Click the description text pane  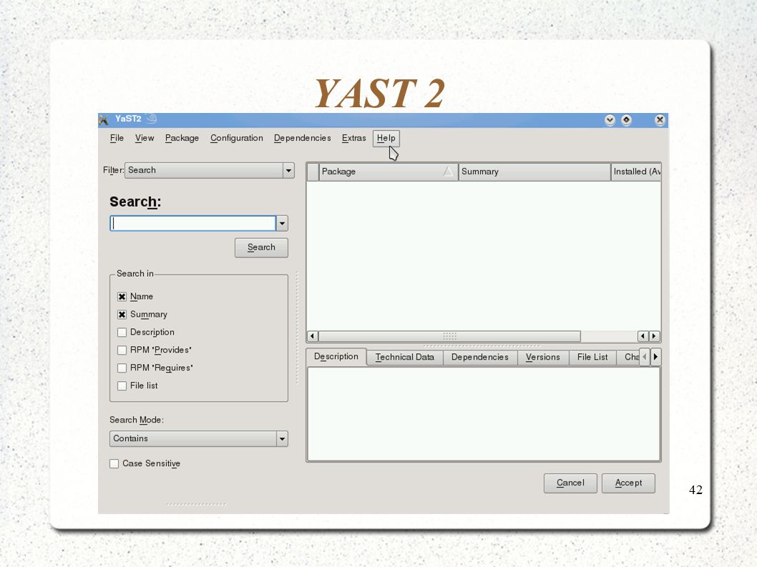pos(484,414)
